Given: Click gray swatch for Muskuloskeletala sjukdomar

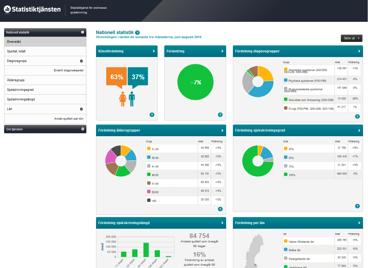Looking at the screenshot, I should pyautogui.click(x=286, y=88).
